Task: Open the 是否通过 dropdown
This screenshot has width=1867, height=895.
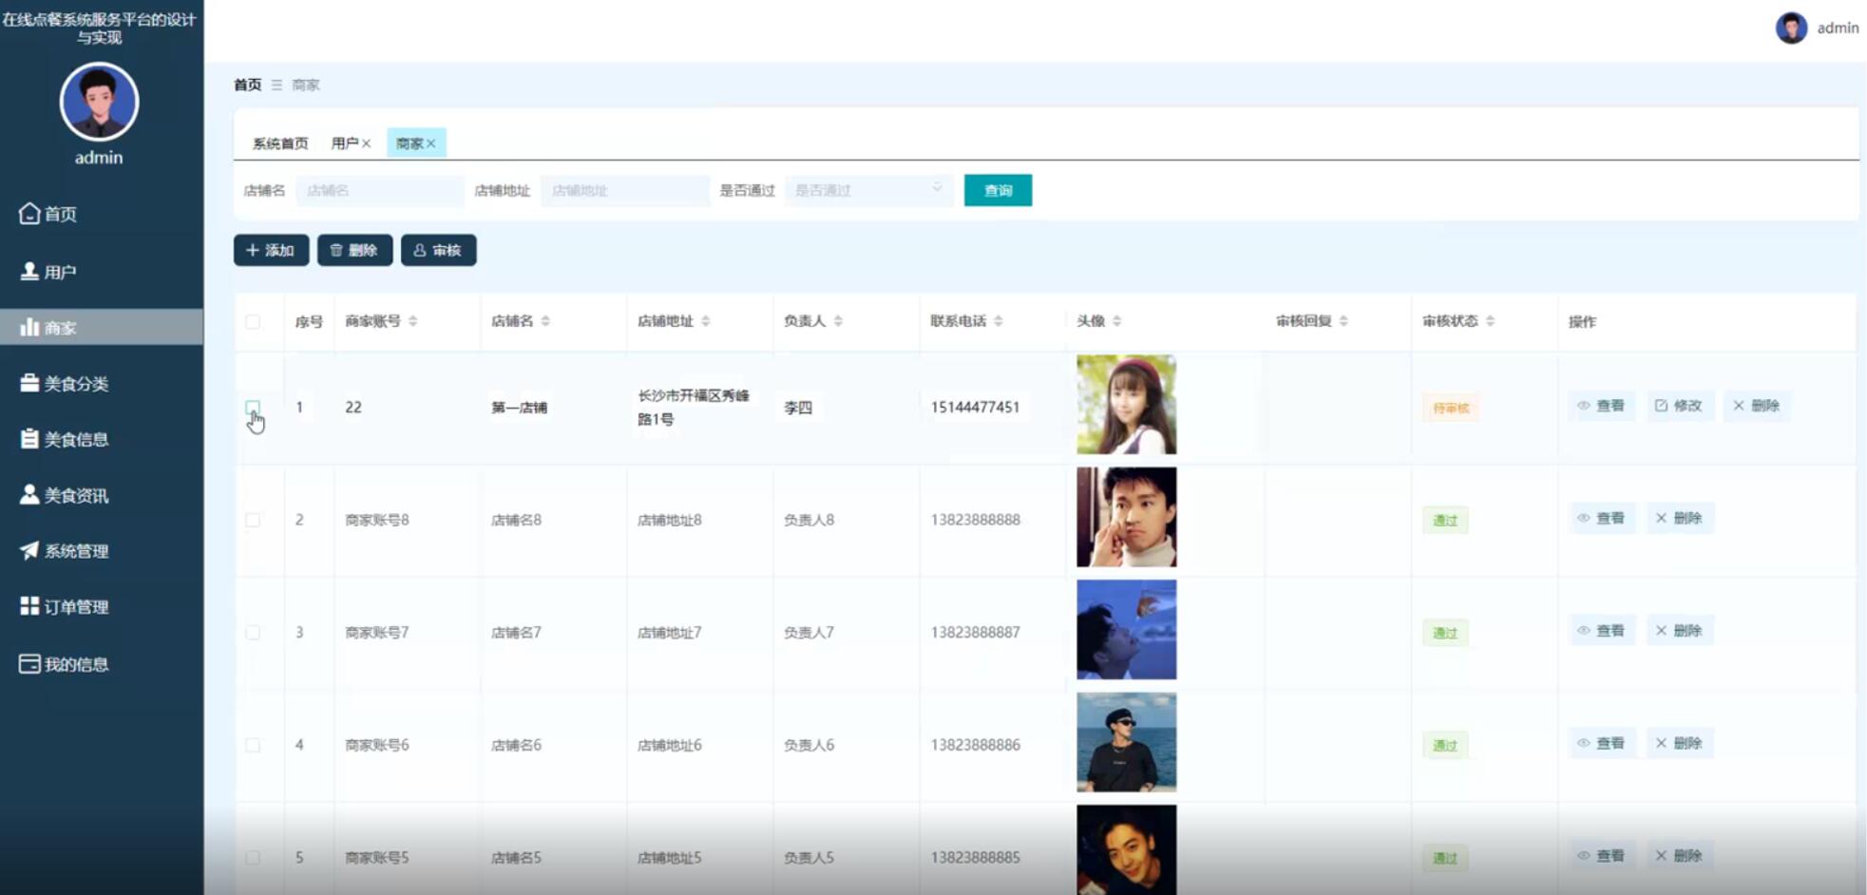Action: (x=868, y=190)
